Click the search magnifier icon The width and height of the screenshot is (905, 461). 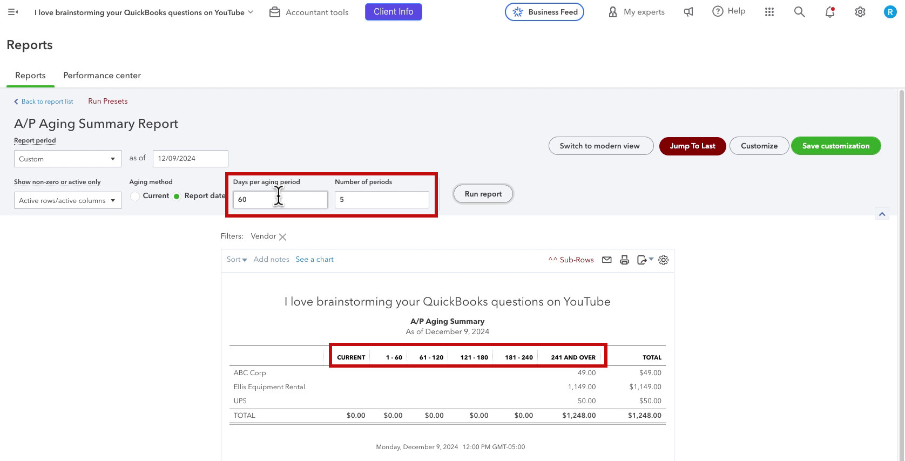pyautogui.click(x=800, y=12)
